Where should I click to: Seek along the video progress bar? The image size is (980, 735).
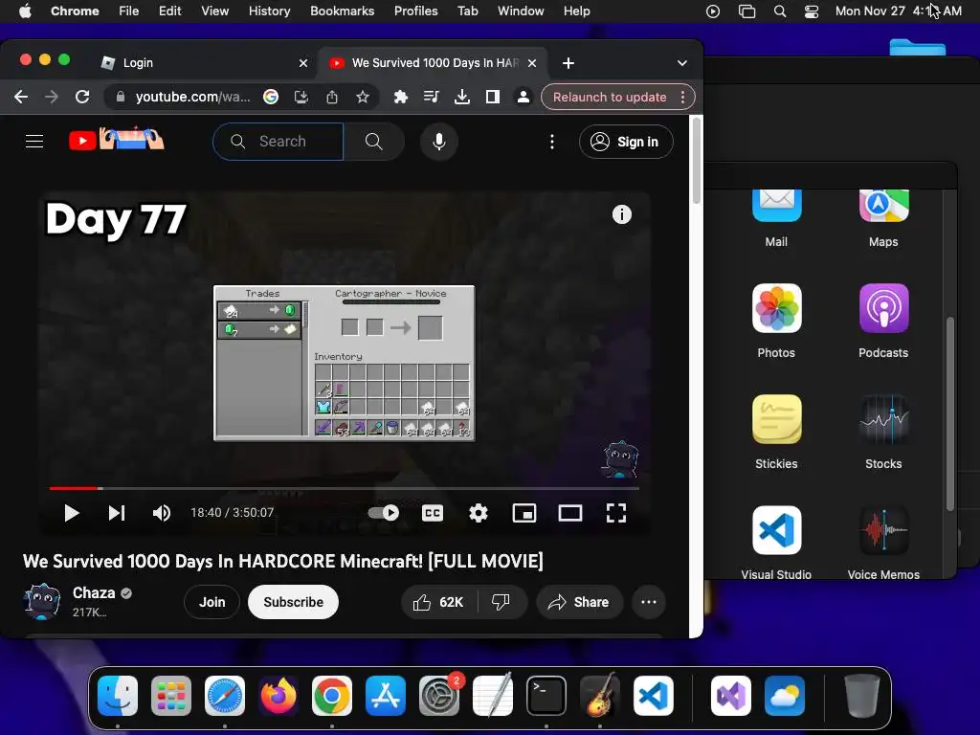point(345,488)
